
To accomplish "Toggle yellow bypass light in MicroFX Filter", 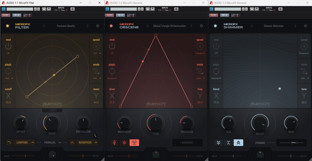I will (7, 26).
